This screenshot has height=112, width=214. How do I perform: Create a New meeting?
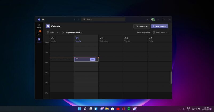159,26
